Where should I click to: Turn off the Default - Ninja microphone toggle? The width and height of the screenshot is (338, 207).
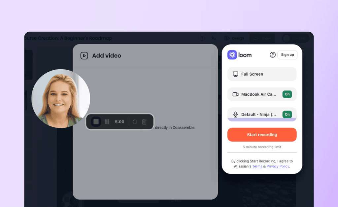[x=287, y=114]
